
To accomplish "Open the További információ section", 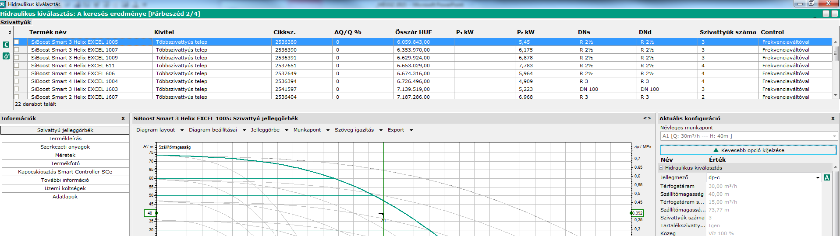I will tap(65, 180).
